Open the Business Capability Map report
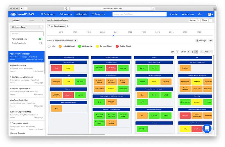This screenshot has height=147, width=225. pyautogui.click(x=26, y=114)
